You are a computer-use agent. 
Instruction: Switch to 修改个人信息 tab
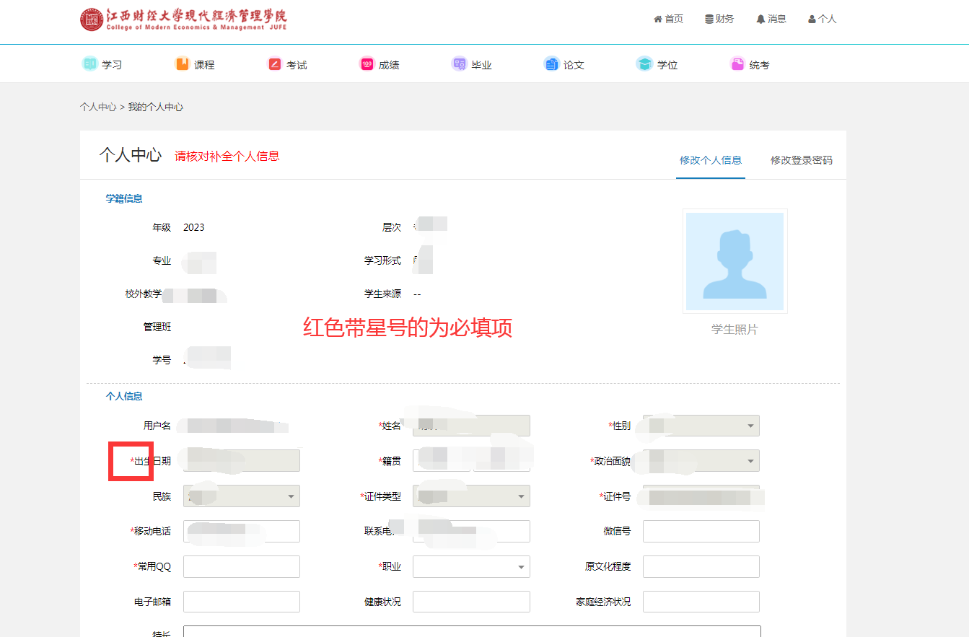coord(710,160)
